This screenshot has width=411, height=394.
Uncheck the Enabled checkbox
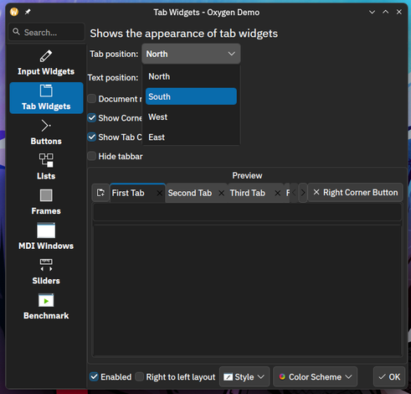[94, 376]
